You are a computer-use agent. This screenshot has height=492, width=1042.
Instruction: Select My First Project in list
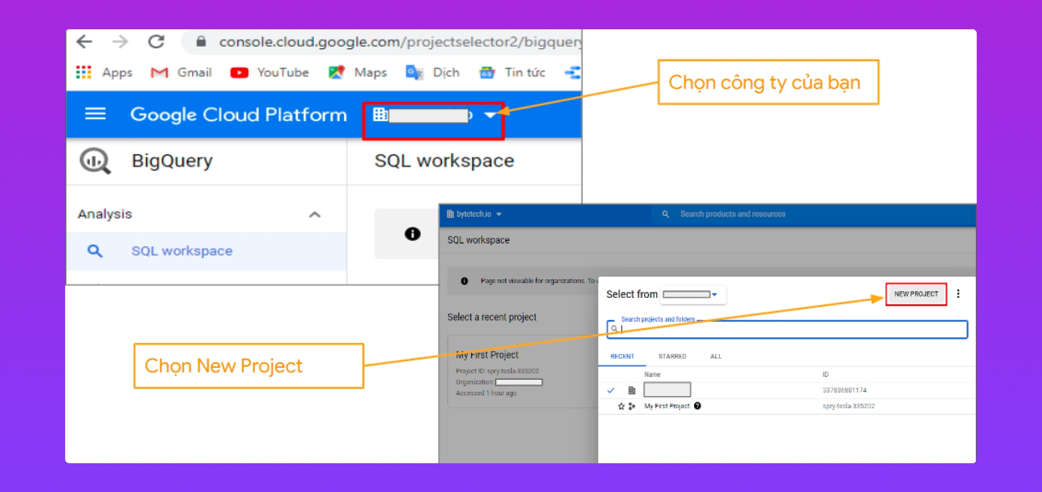(667, 406)
